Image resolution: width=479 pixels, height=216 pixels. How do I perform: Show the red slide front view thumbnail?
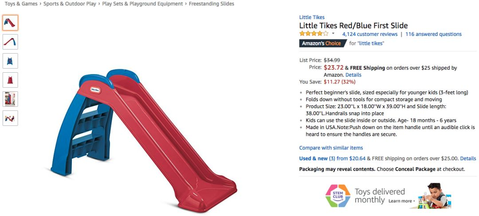10,80
